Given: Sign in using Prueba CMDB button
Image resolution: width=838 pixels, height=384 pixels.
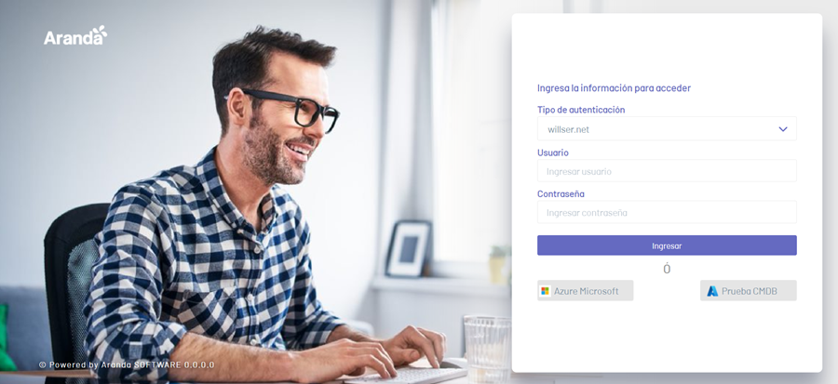Looking at the screenshot, I should pyautogui.click(x=749, y=291).
